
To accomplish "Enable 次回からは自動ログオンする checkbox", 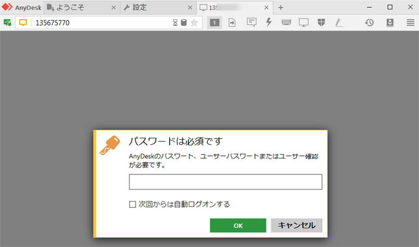I will [133, 204].
